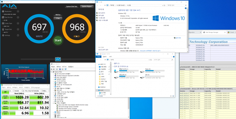The width and height of the screenshot is (236, 119).
Task: Open CrystalDiskMark MB/s unit dropdown
Action: pyautogui.click(x=46, y=91)
